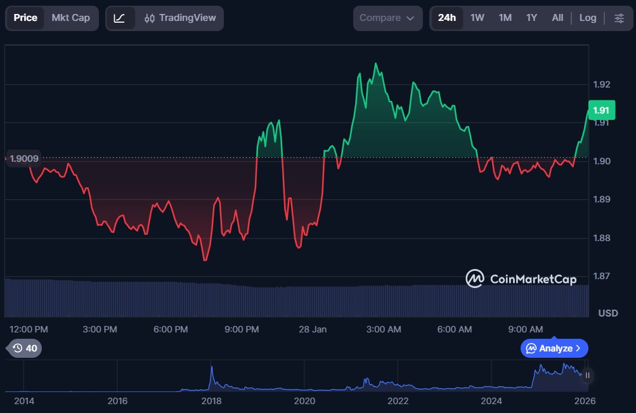Open chart settings sliders icon
636x413 pixels.
[619, 18]
